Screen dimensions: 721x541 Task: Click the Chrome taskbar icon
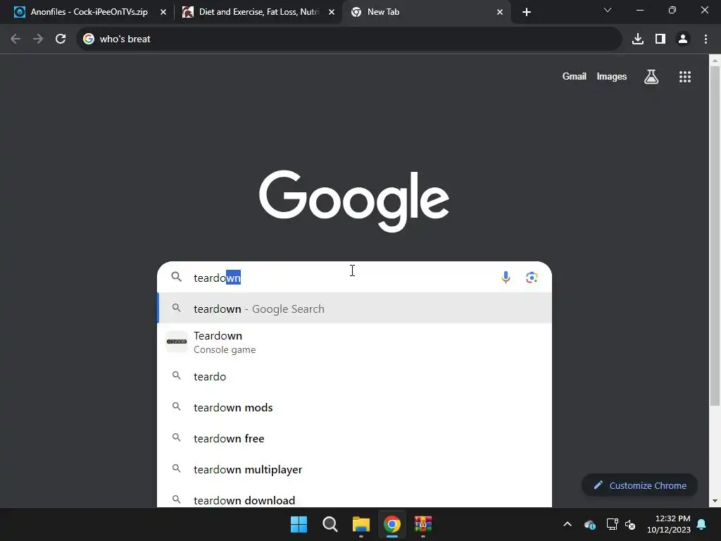(391, 524)
